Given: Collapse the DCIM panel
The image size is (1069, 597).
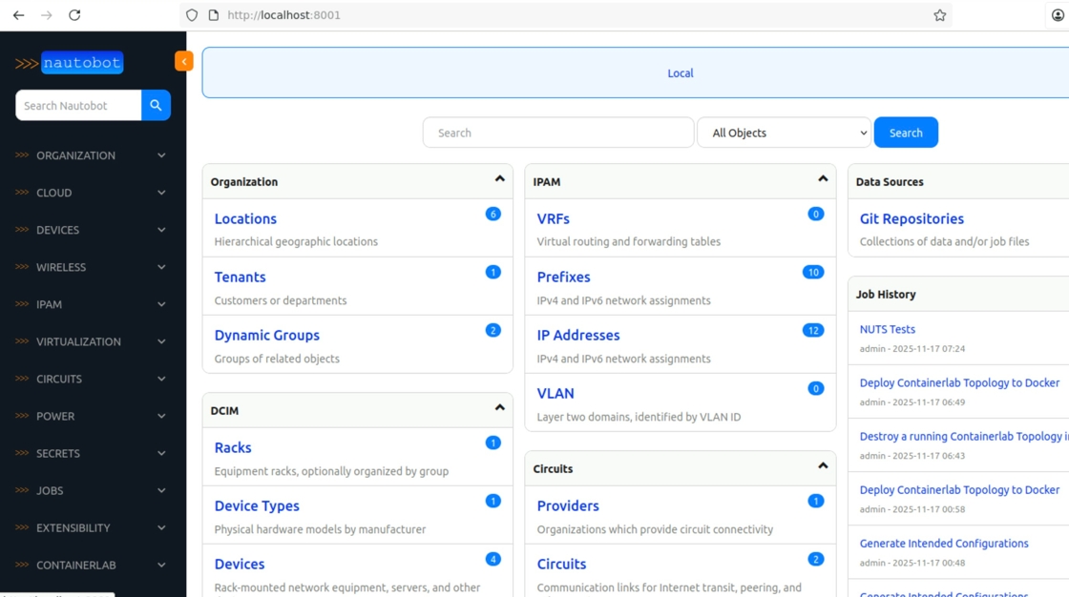Looking at the screenshot, I should pyautogui.click(x=499, y=408).
